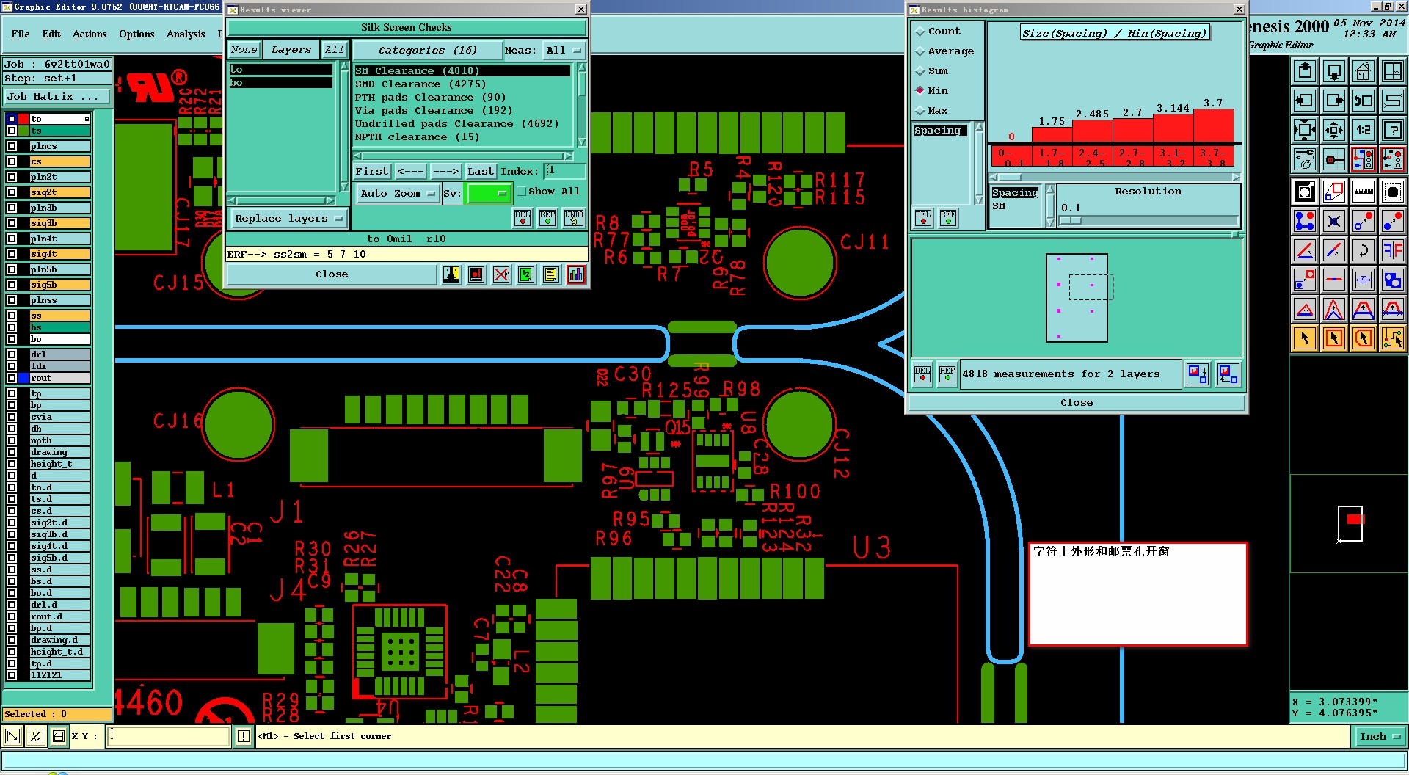
Task: Close the Results viewer via Close button
Action: tap(332, 274)
